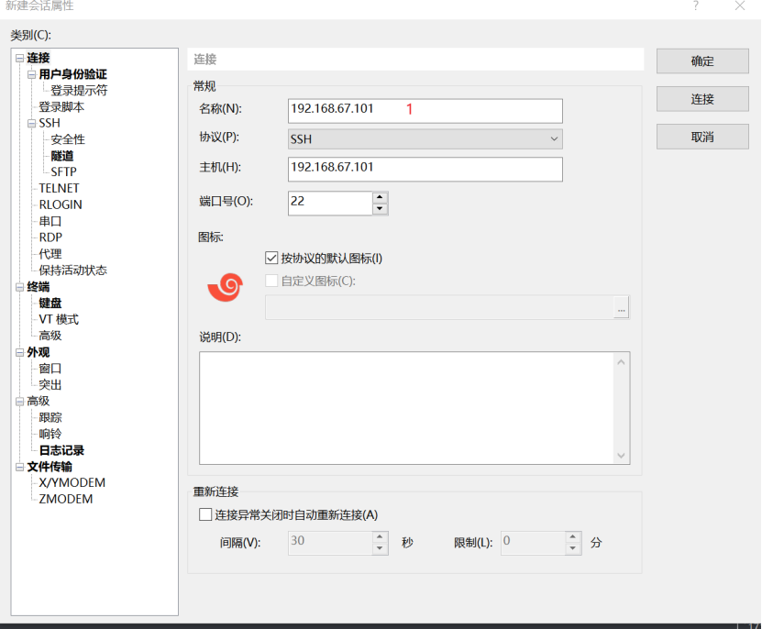
Task: Collapse the 外观 tree node
Action: point(19,352)
